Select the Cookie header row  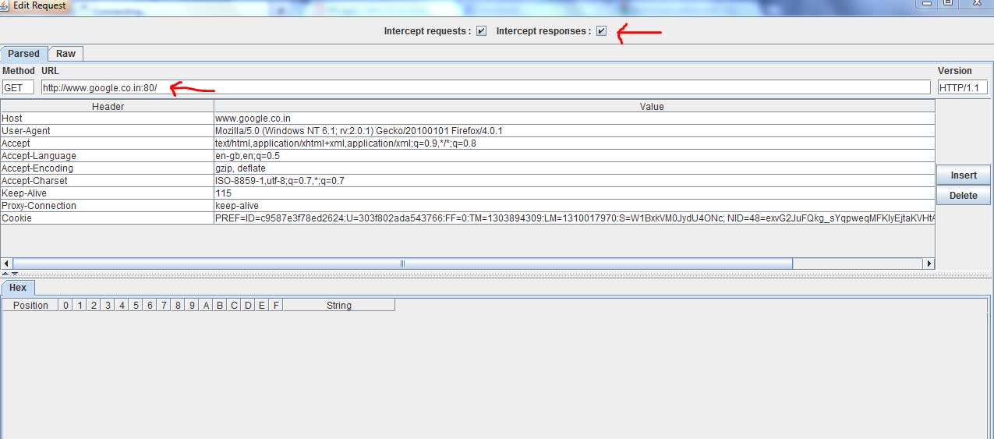click(107, 218)
